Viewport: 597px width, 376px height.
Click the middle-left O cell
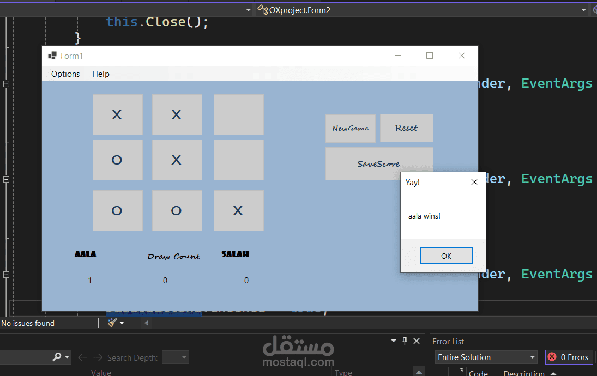click(118, 160)
